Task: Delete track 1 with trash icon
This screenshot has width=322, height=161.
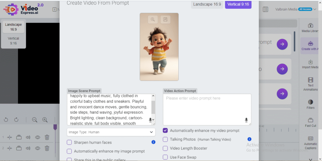Action: (47, 137)
